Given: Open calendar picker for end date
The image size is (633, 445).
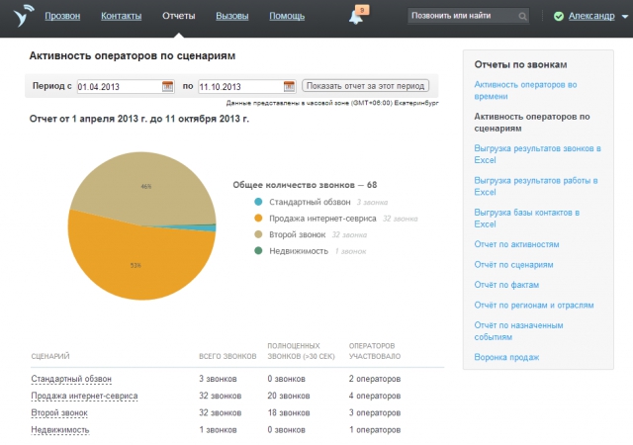Looking at the screenshot, I should click(x=289, y=86).
